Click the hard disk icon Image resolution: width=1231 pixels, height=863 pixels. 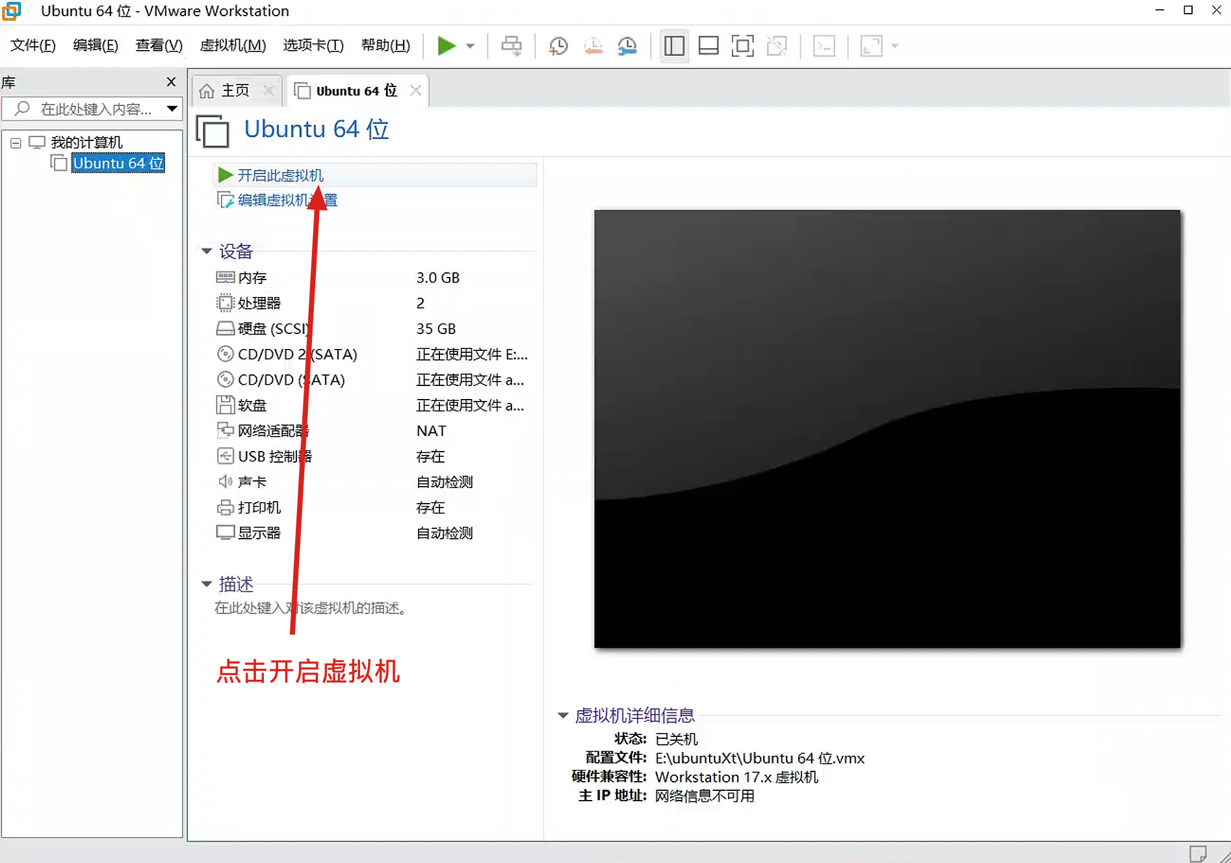(x=225, y=328)
